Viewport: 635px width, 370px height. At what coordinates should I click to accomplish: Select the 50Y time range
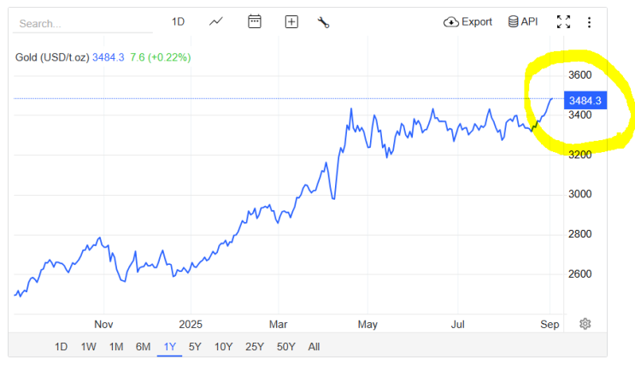point(285,347)
